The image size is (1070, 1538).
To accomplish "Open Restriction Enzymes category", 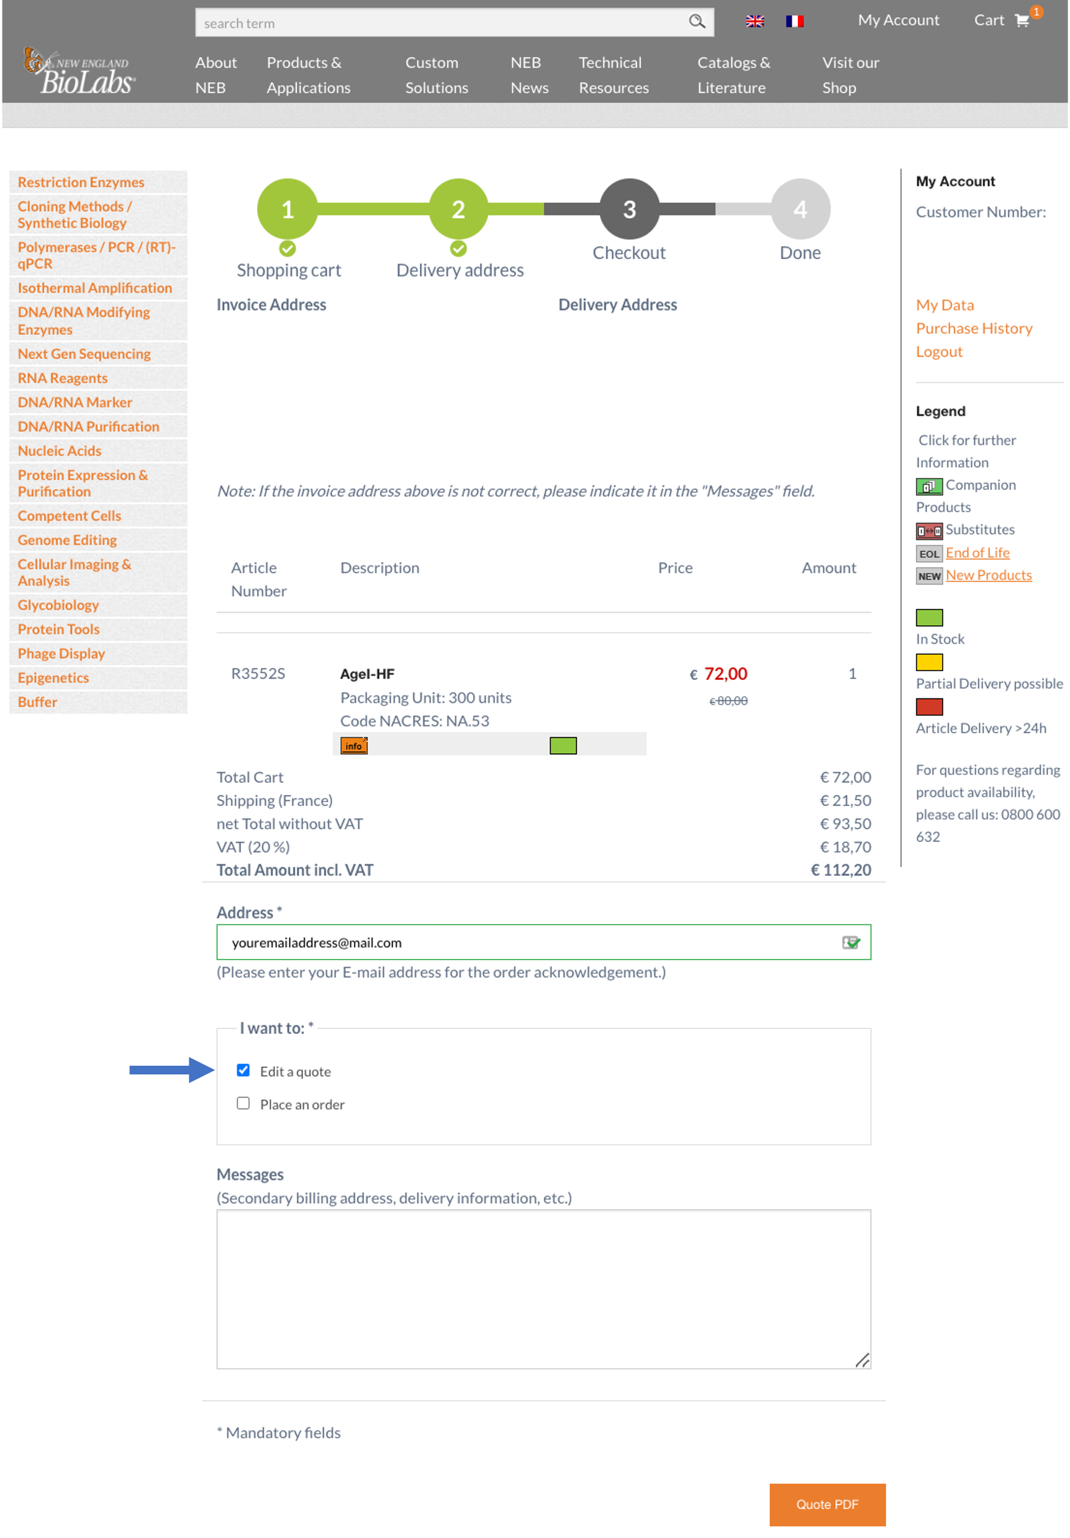I will [98, 182].
